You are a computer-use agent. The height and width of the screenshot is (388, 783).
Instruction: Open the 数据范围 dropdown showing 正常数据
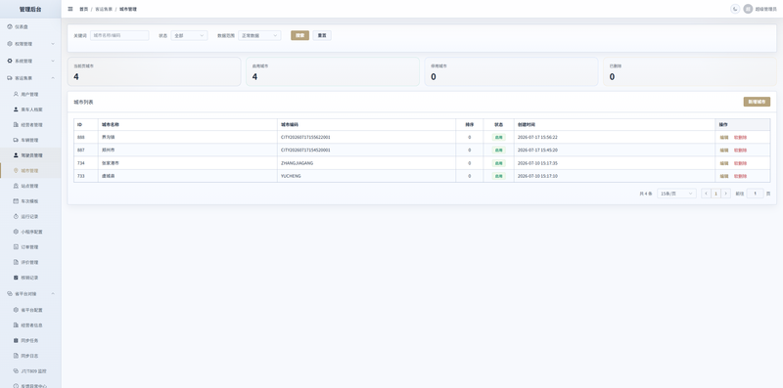[x=259, y=35]
